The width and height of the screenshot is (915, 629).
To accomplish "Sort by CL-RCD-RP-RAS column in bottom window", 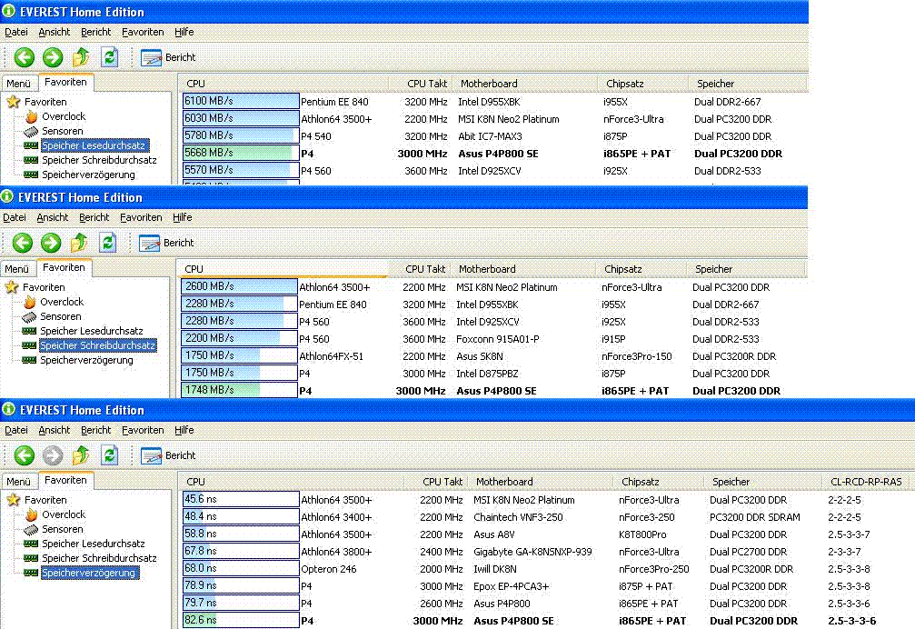I will pyautogui.click(x=865, y=482).
